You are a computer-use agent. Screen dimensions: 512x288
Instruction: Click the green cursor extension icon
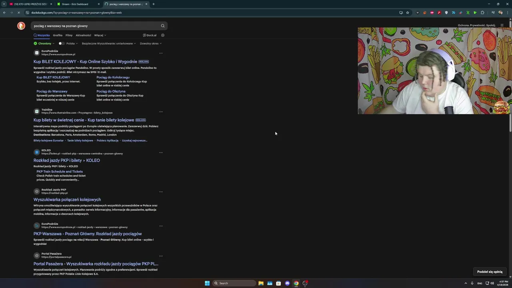tap(475, 12)
